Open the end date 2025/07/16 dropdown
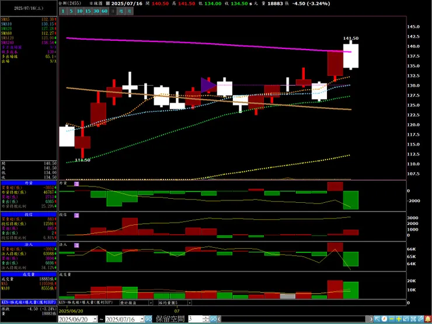Image resolution: width=432 pixels, height=324 pixels. pos(142,319)
